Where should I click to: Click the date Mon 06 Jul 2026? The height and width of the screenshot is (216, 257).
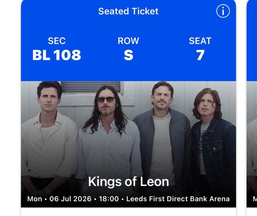tap(59, 199)
